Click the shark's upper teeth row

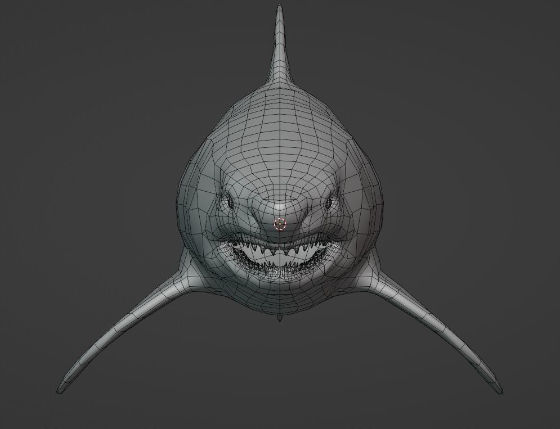280,248
